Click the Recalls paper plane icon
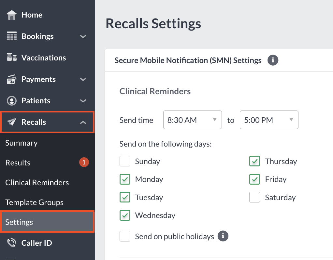 [x=12, y=122]
